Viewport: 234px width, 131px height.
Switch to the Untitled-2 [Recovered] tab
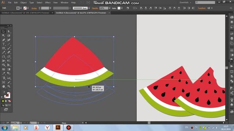pos(25,13)
